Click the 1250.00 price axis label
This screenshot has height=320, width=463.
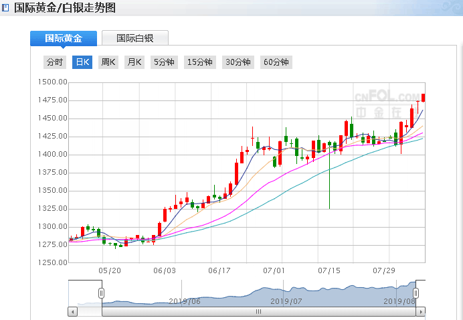[x=53, y=262]
